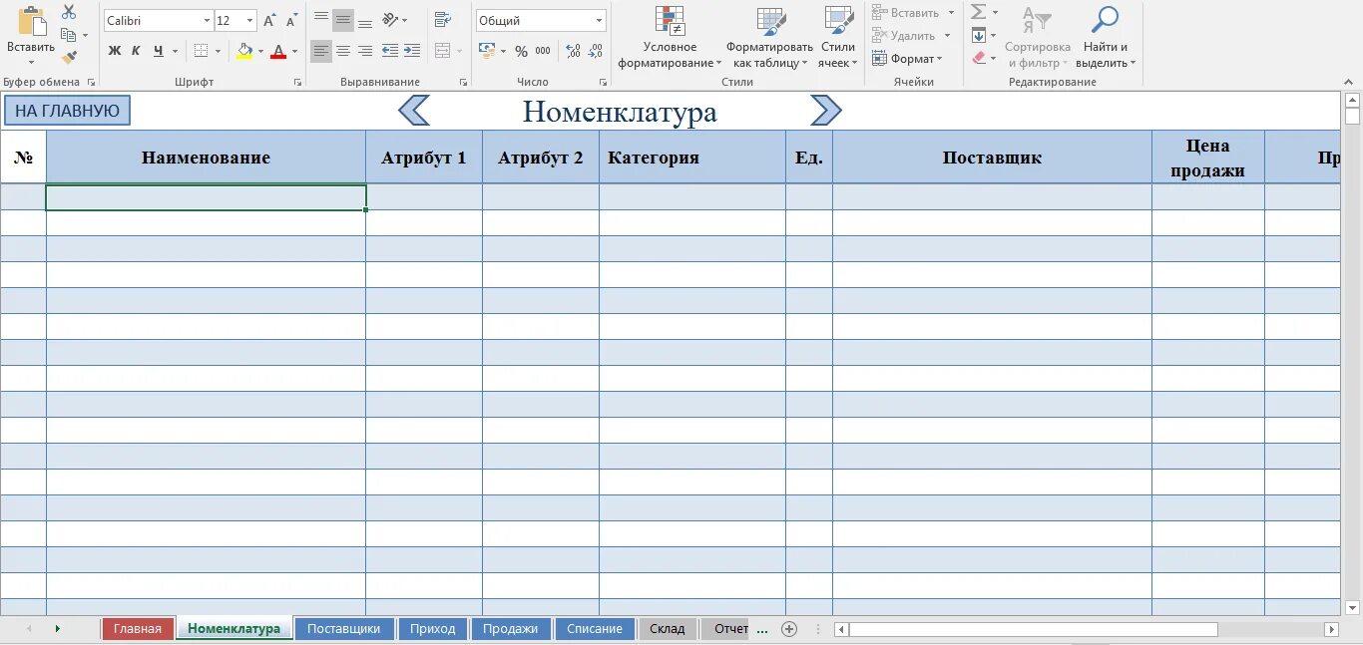Add a new sheet with plus icon

pos(789,629)
